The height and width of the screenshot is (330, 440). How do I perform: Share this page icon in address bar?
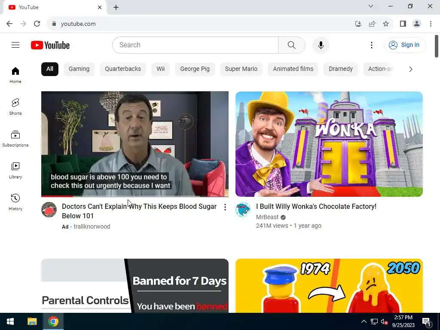[x=372, y=24]
